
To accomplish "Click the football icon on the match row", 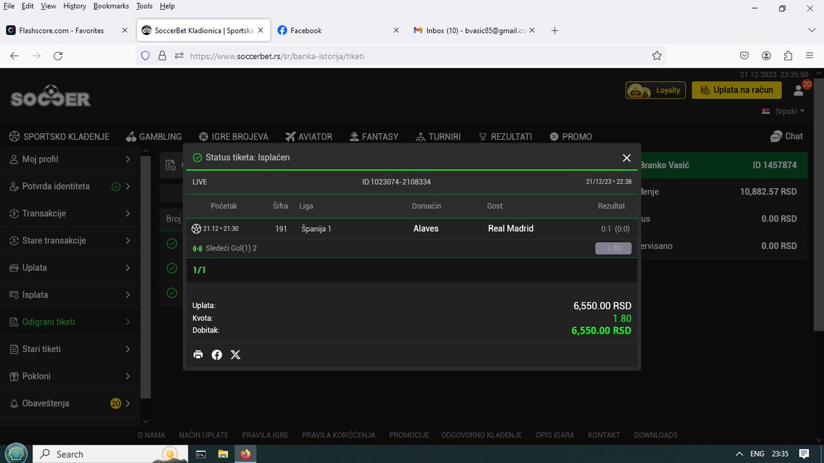I will [196, 228].
